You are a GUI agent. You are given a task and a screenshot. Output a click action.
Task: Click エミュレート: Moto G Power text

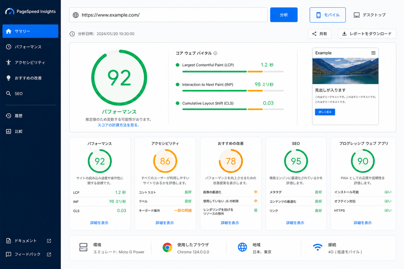[119, 252]
